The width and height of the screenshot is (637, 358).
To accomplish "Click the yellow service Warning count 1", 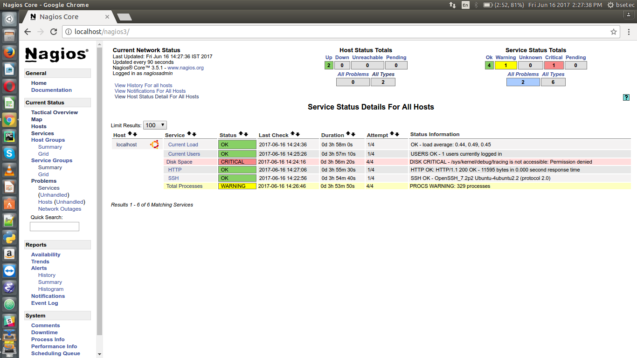I will (506, 65).
